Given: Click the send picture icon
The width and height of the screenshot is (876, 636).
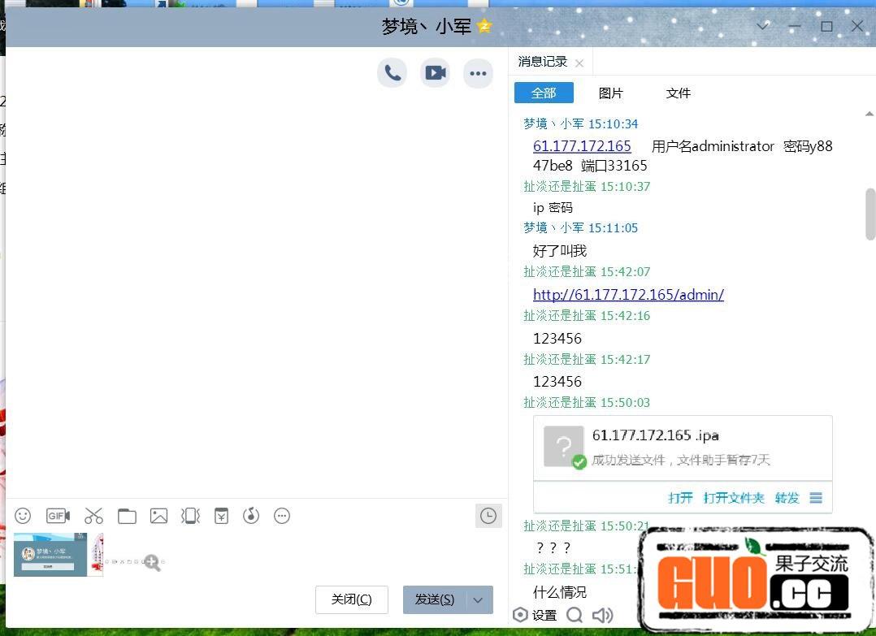Looking at the screenshot, I should point(158,516).
